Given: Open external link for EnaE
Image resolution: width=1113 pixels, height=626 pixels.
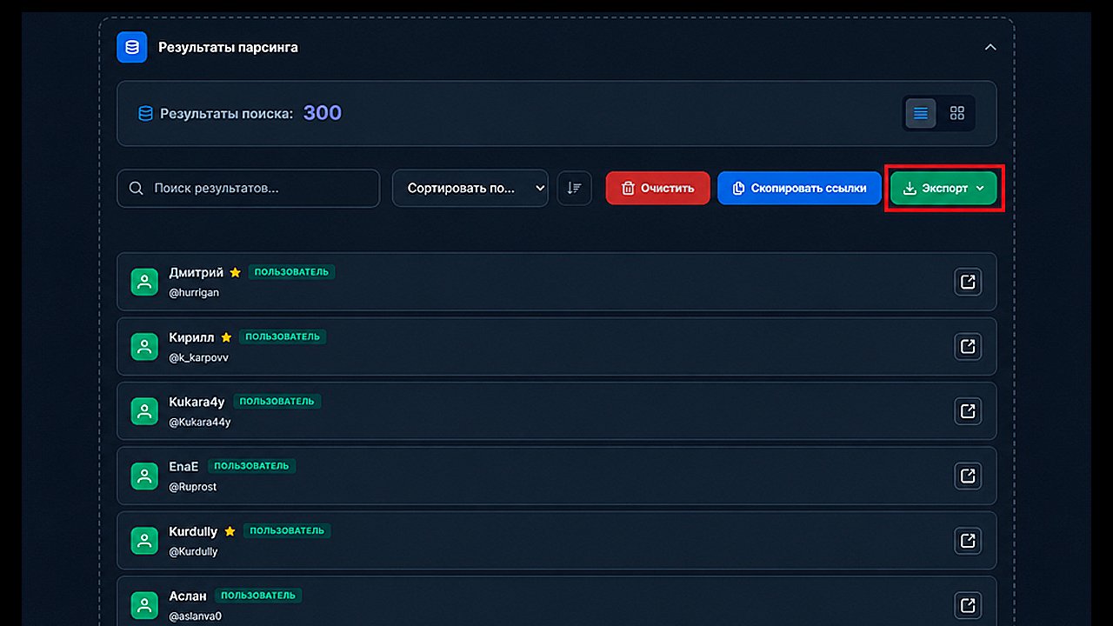Looking at the screenshot, I should (968, 476).
